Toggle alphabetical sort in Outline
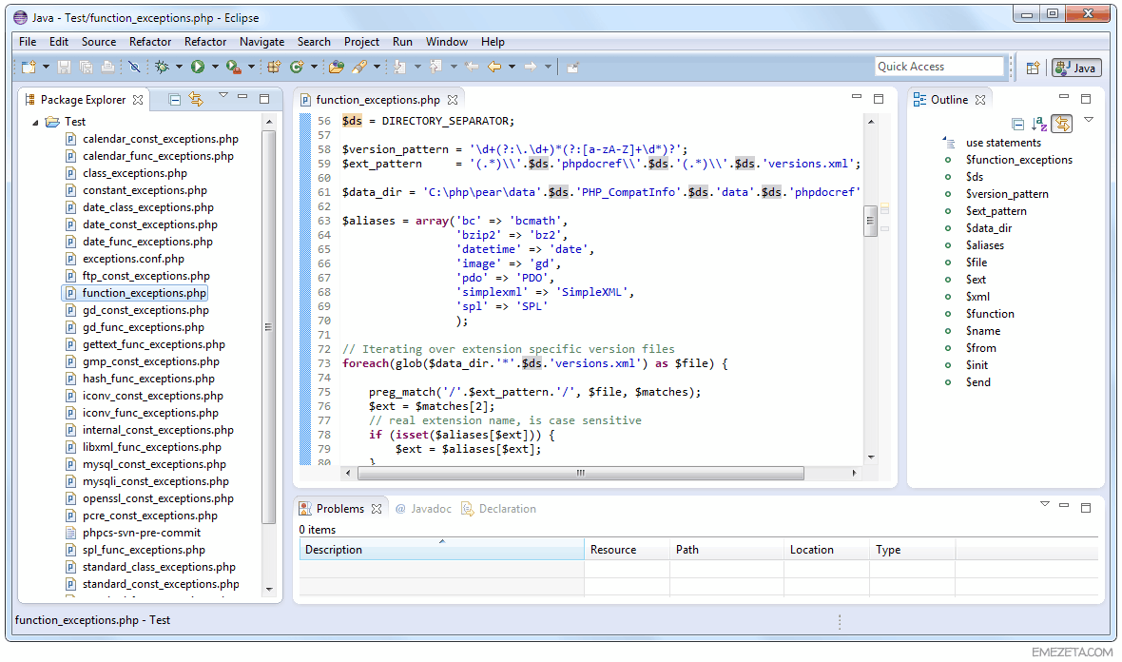 tap(1039, 125)
